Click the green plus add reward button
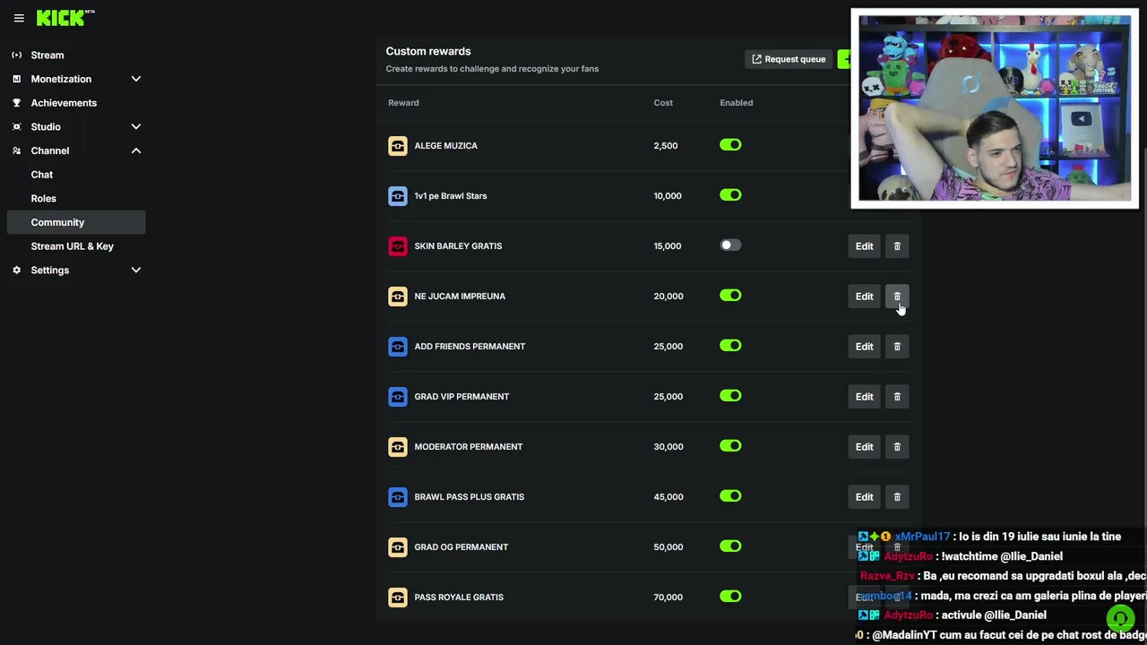The width and height of the screenshot is (1147, 645). [843, 59]
